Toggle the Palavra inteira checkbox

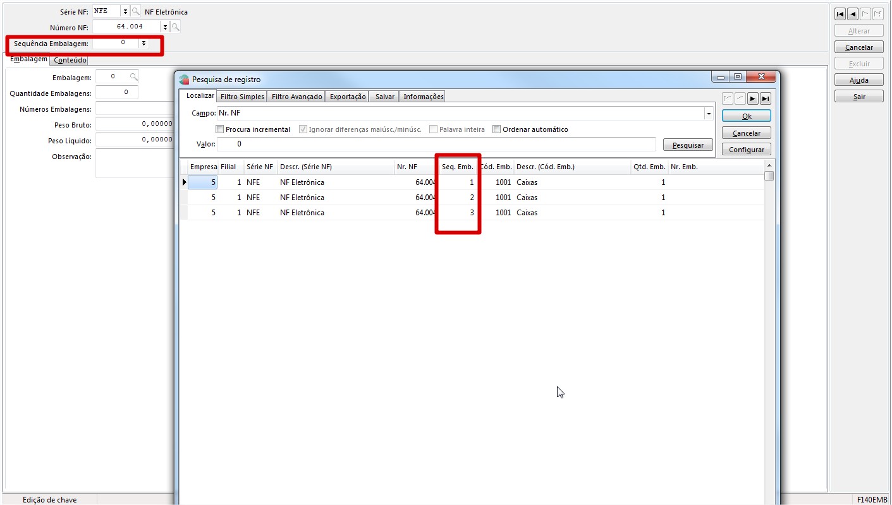pos(433,129)
